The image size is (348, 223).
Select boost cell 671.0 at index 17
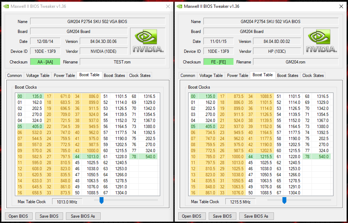tap(63, 96)
